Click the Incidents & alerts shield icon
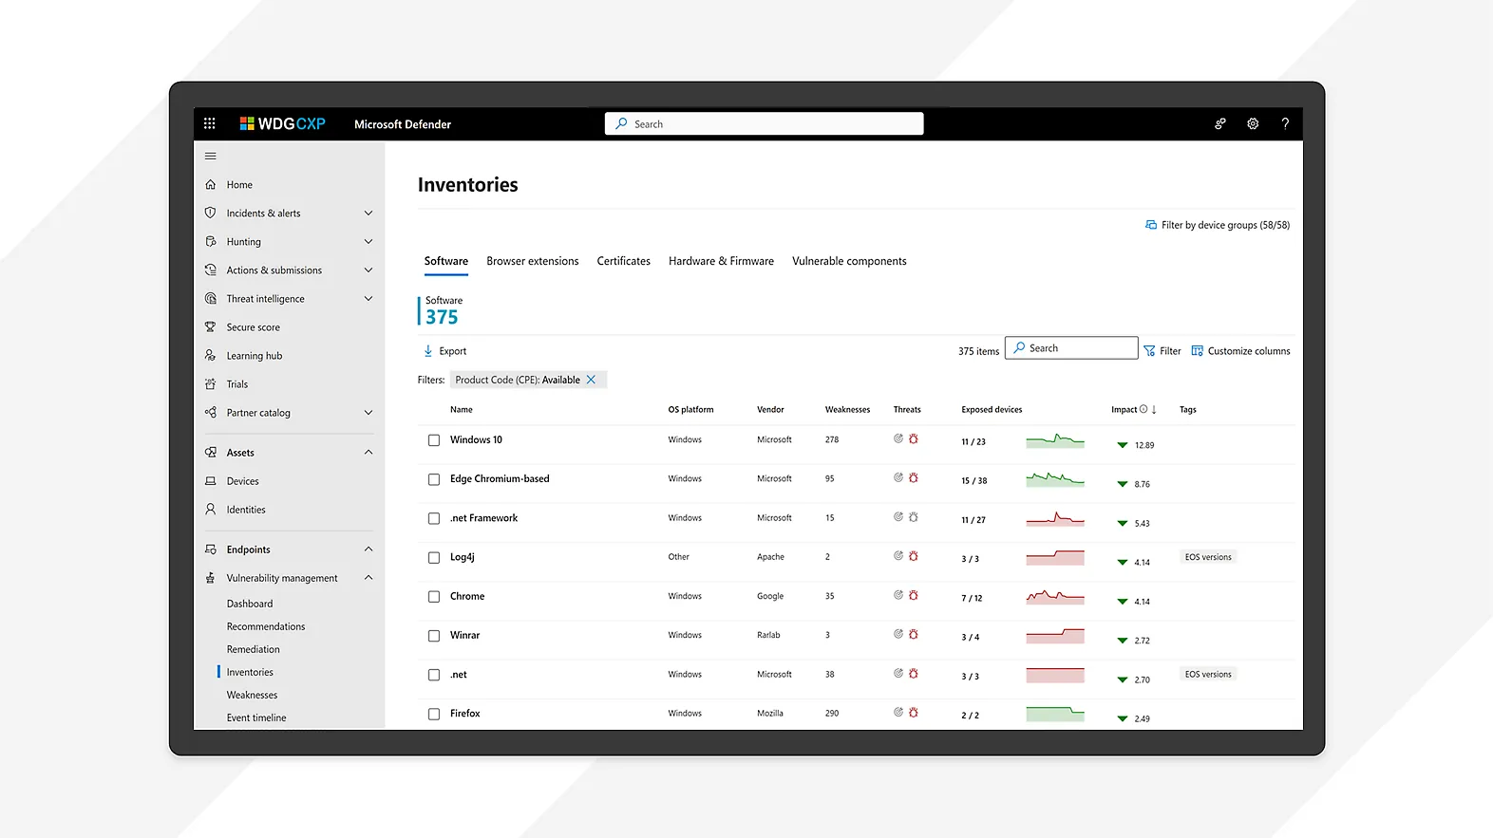1493x838 pixels. [x=211, y=214]
